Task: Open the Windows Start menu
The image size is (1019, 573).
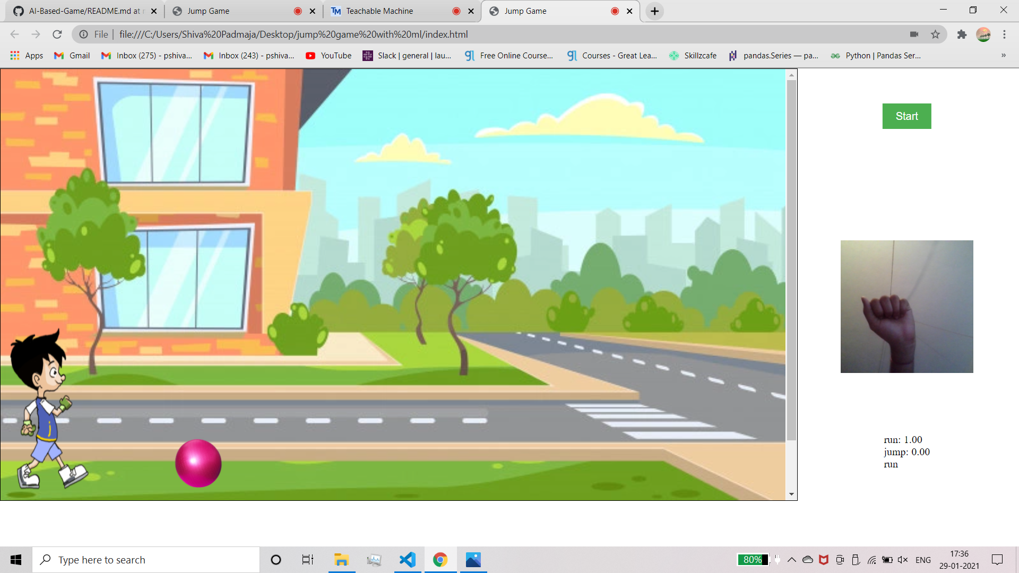Action: (16, 560)
